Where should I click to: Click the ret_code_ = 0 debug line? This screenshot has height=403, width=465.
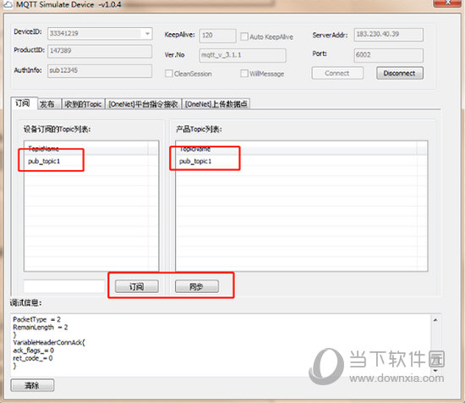coord(33,358)
